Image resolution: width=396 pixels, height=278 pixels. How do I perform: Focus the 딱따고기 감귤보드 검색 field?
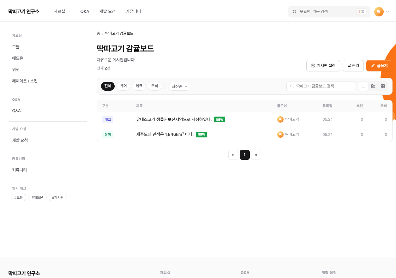pos(321,86)
